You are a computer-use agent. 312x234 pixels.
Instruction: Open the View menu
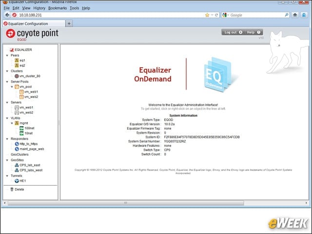tap(26, 8)
